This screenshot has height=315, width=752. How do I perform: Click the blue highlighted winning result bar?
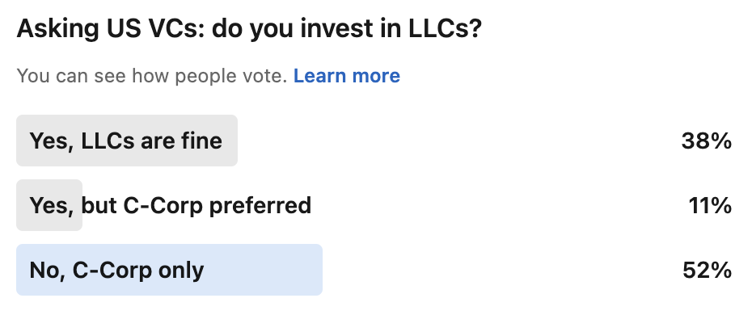(x=169, y=270)
